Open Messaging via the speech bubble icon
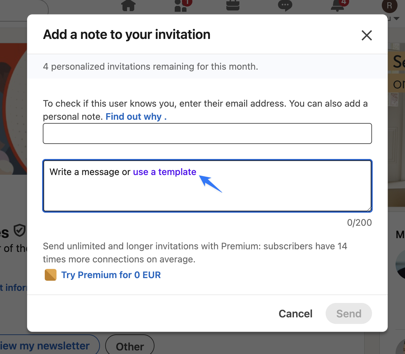The image size is (405, 354). pos(285,6)
